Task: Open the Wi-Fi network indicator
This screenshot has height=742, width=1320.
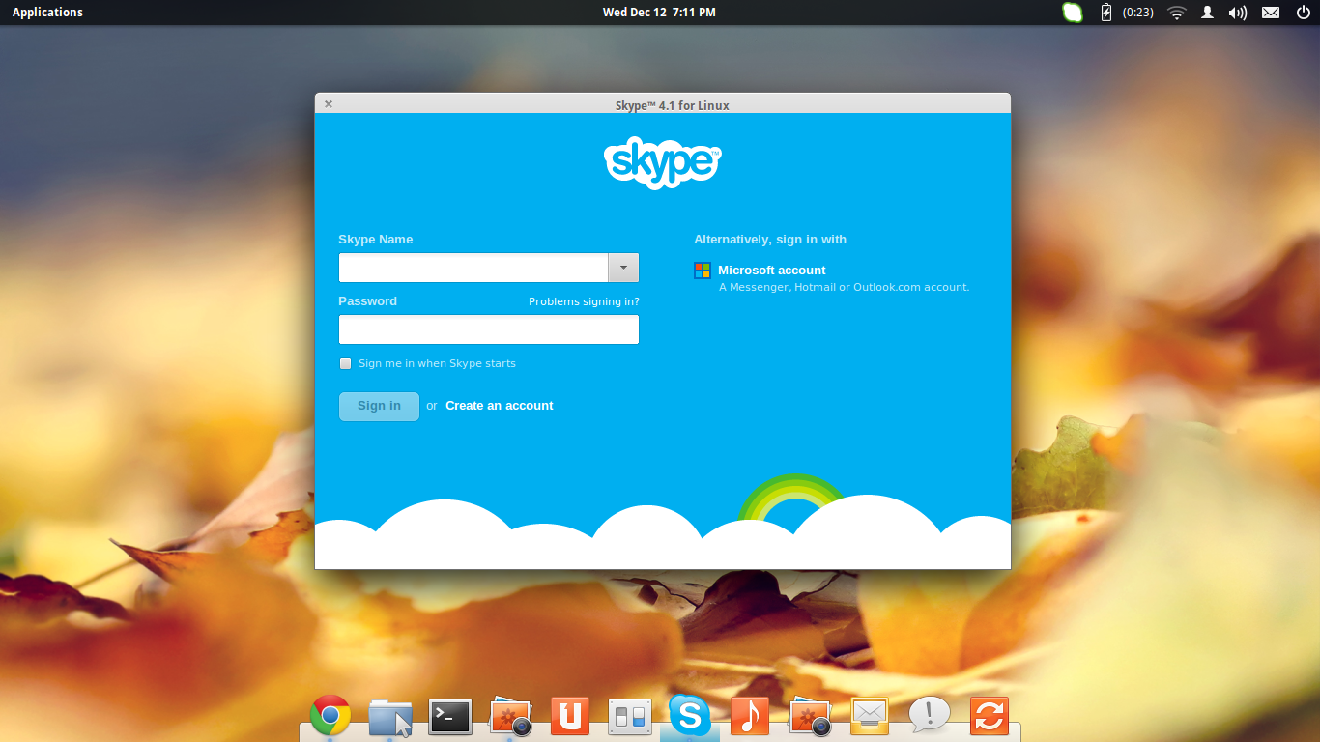Action: point(1176,13)
